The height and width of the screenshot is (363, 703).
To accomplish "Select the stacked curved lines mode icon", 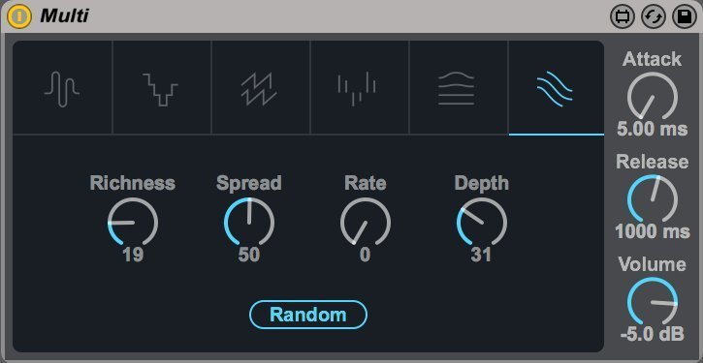I will [456, 89].
